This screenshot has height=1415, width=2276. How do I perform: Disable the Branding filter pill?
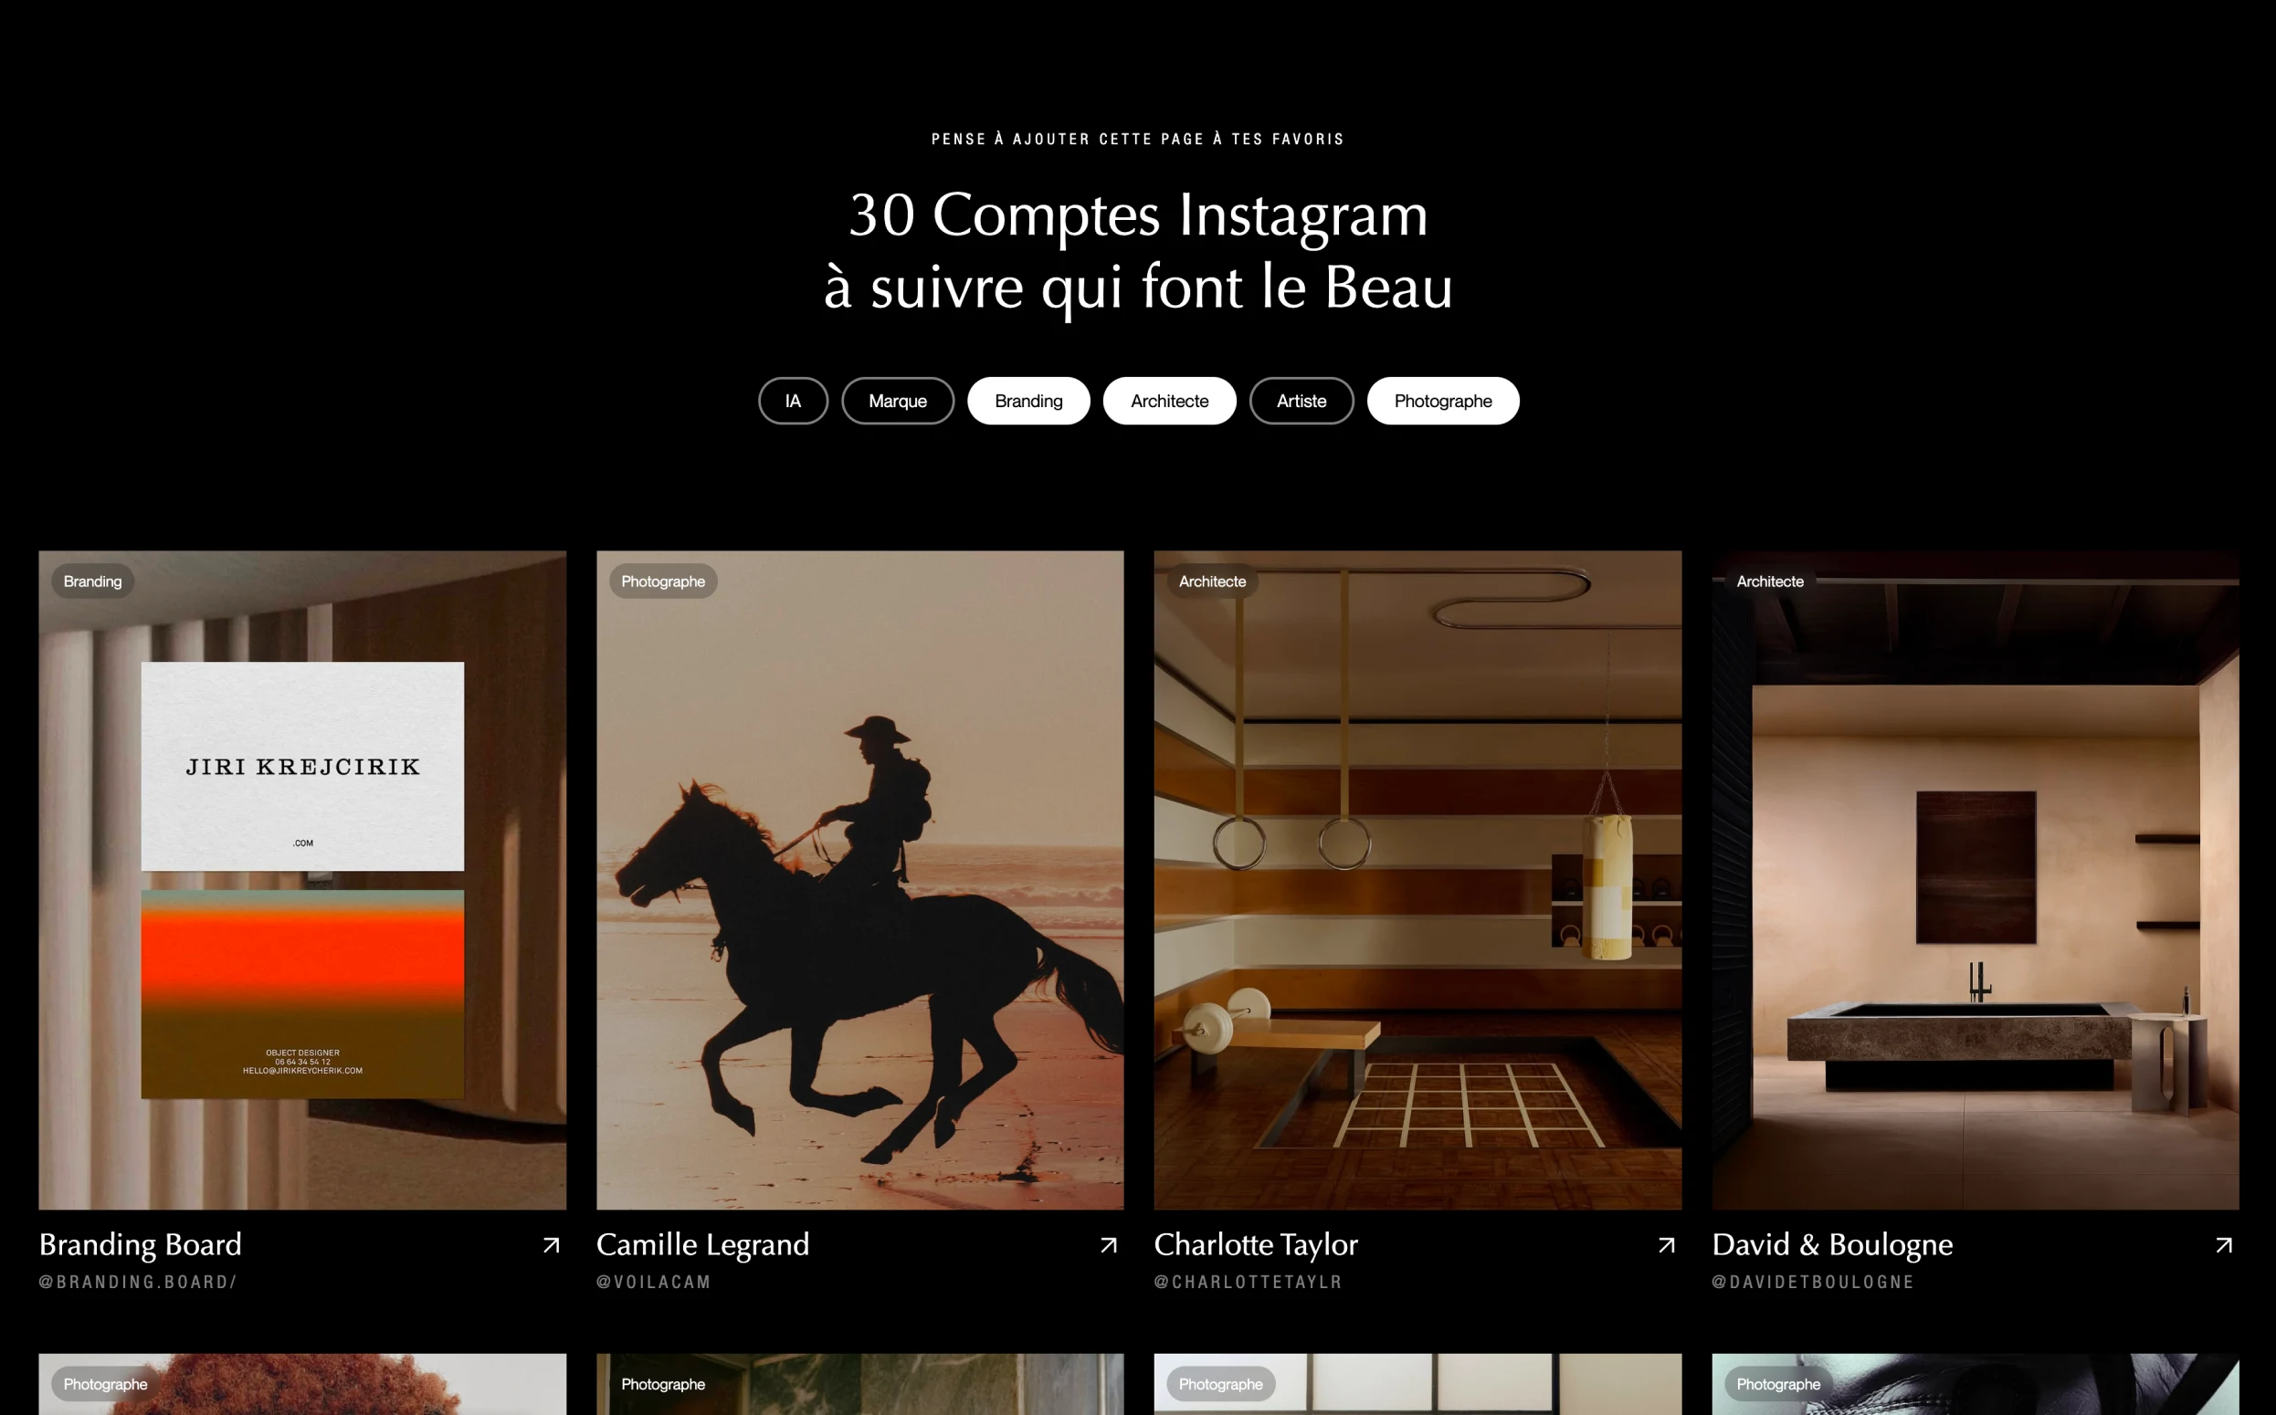pos(1028,401)
